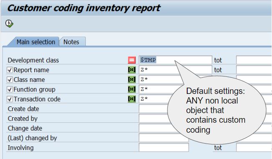Click the red equals icon for Development class
This screenshot has height=159, width=272.
(x=132, y=60)
